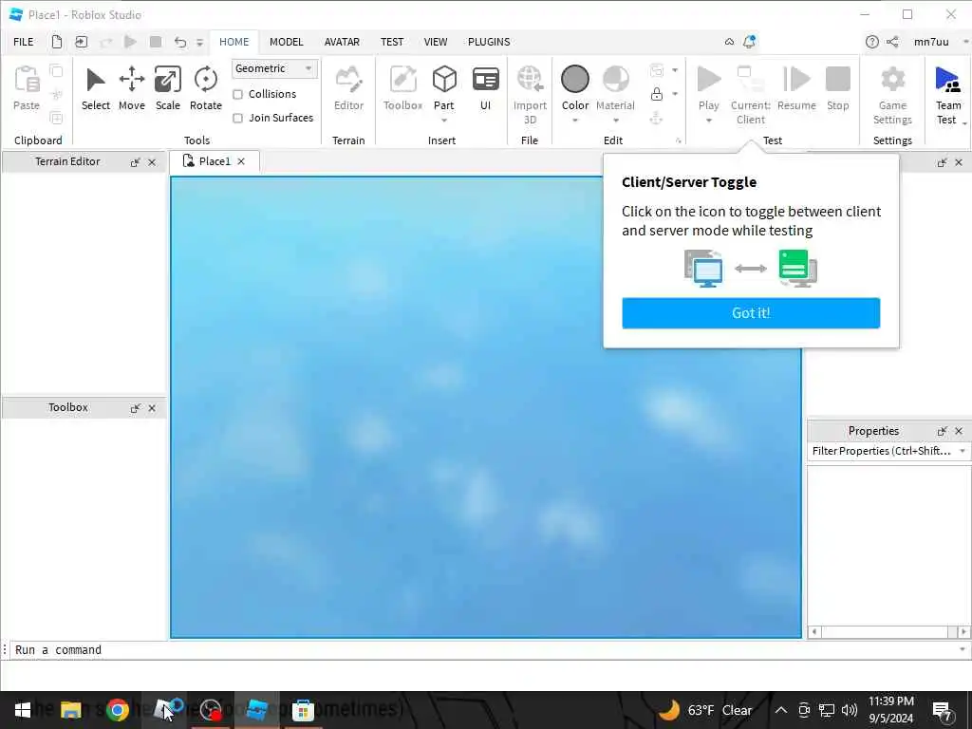This screenshot has width=972, height=729.
Task: Undock the Toolbox panel
Action: 135,408
